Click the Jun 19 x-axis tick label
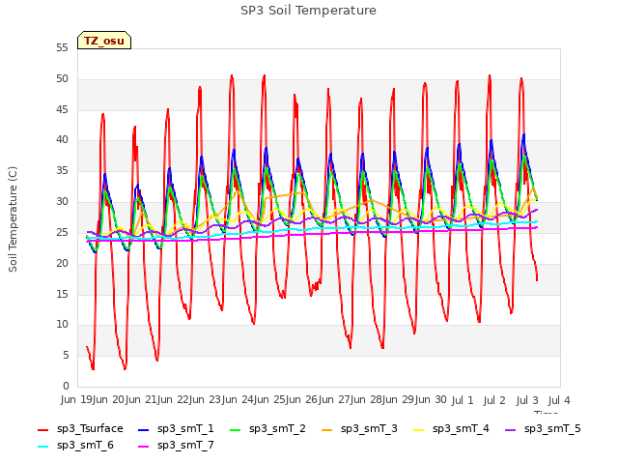Viewport: 618px width, 464px height. pos(77,400)
